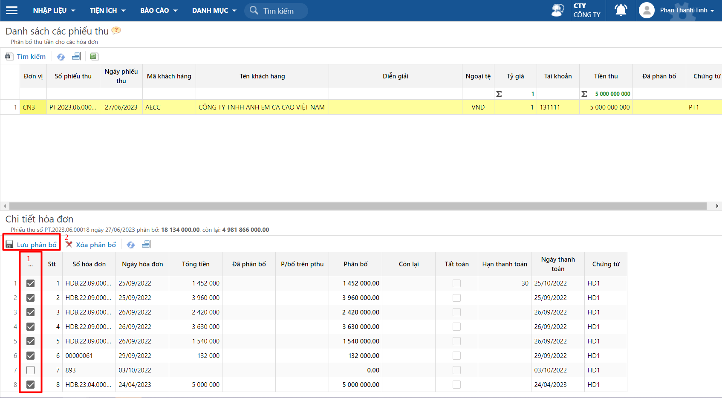This screenshot has height=398, width=722.
Task: Click the horizontal scrollbar under the receipt list
Action: tap(358, 206)
